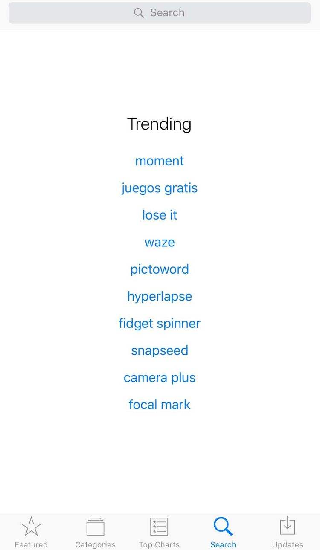Open the Updates download icon
The height and width of the screenshot is (550, 320).
pyautogui.click(x=288, y=526)
